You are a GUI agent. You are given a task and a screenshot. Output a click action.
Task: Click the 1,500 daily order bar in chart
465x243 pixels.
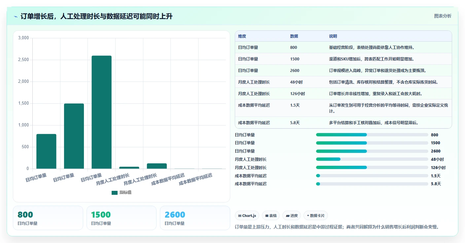click(74, 136)
